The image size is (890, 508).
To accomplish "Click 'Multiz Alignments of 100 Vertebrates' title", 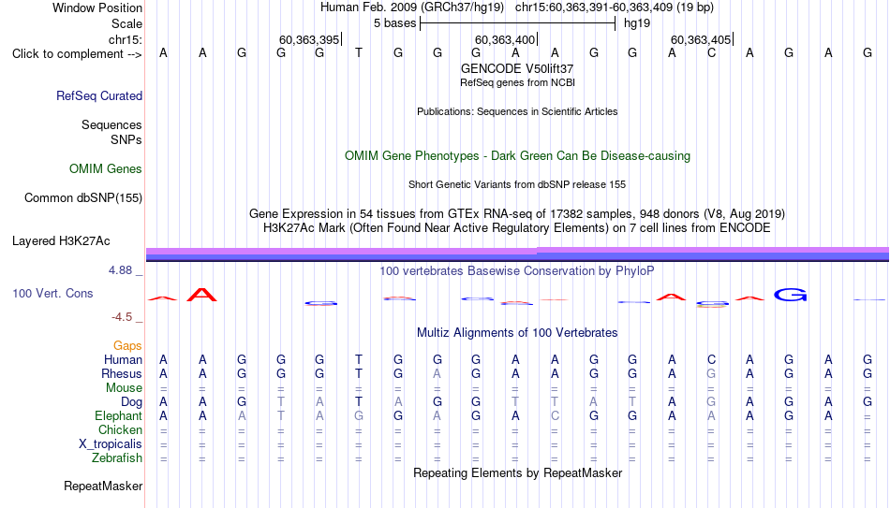I will coord(517,333).
